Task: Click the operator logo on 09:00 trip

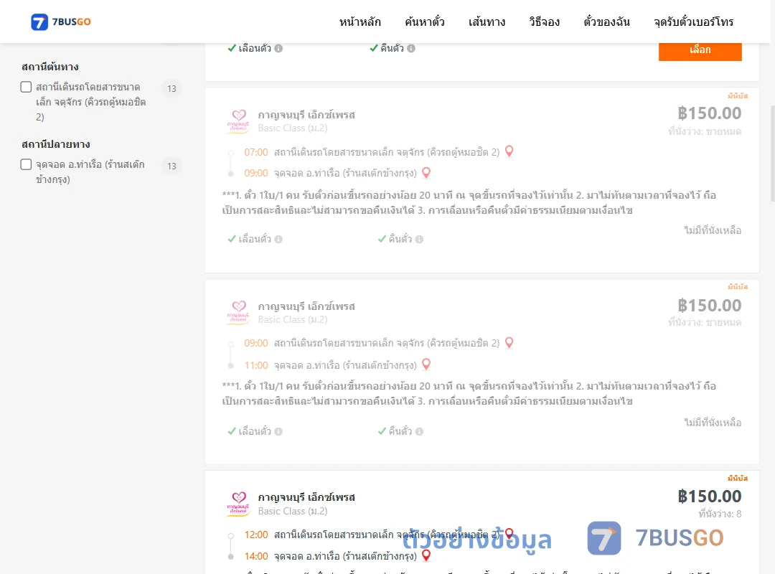Action: tap(238, 312)
